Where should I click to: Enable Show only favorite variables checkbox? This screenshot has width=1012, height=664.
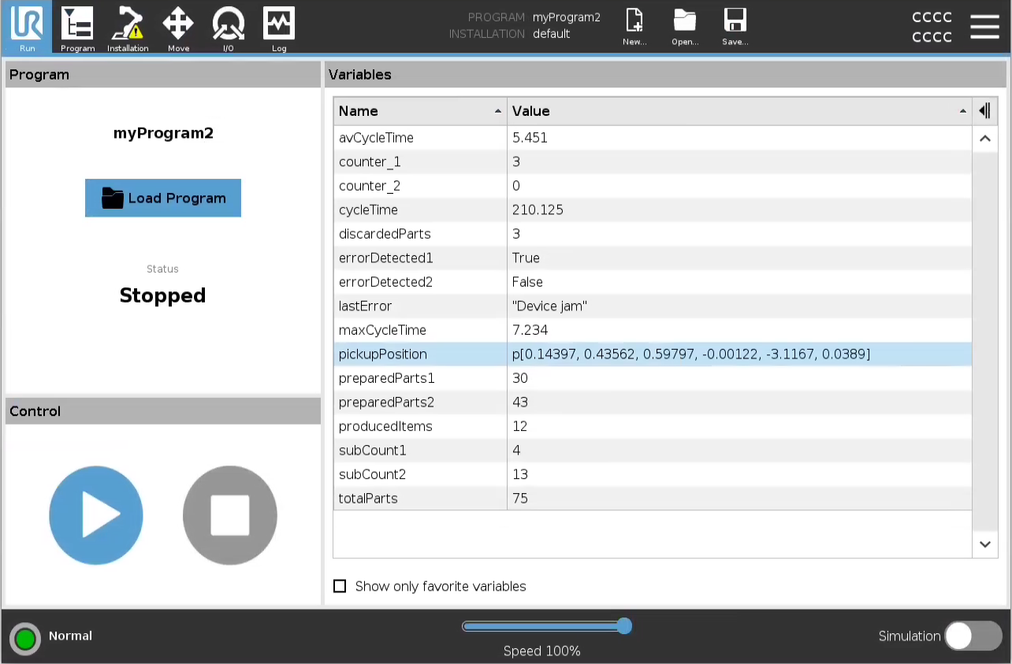coord(340,586)
